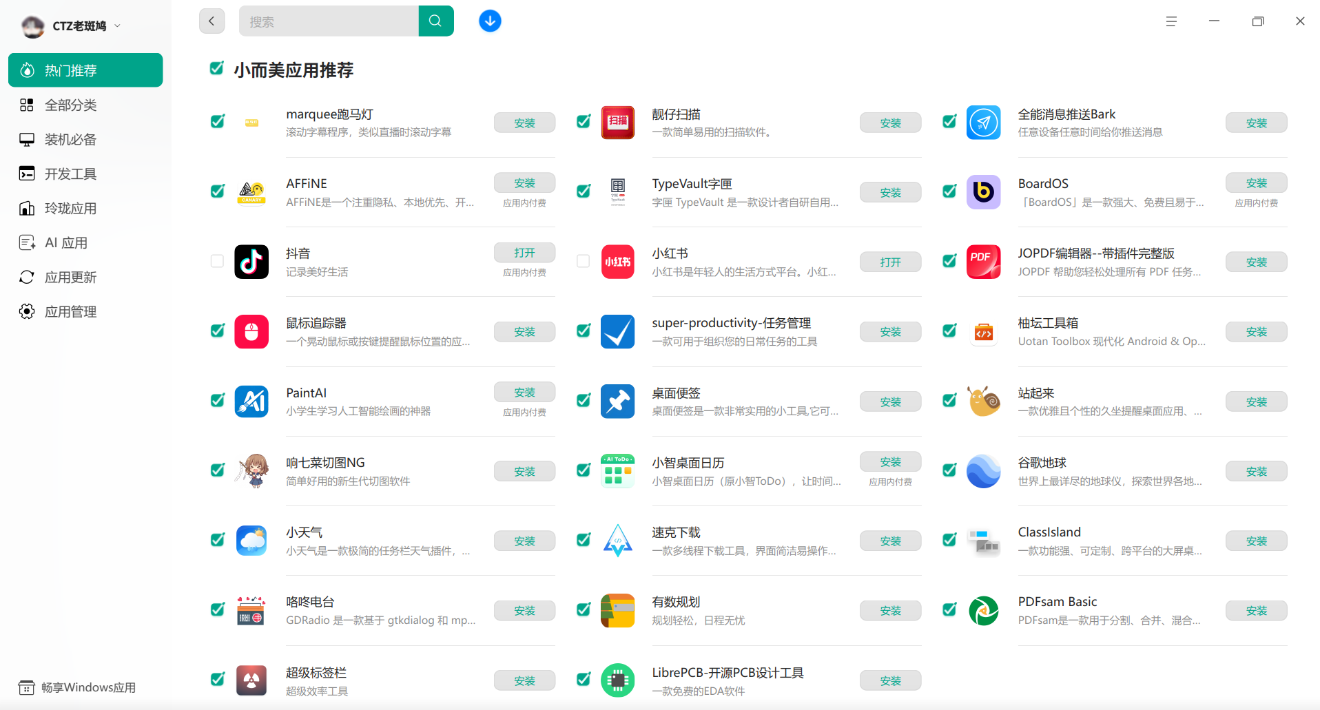The image size is (1320, 710).
Task: Click the 桌面便签 pin icon
Action: coord(617,401)
